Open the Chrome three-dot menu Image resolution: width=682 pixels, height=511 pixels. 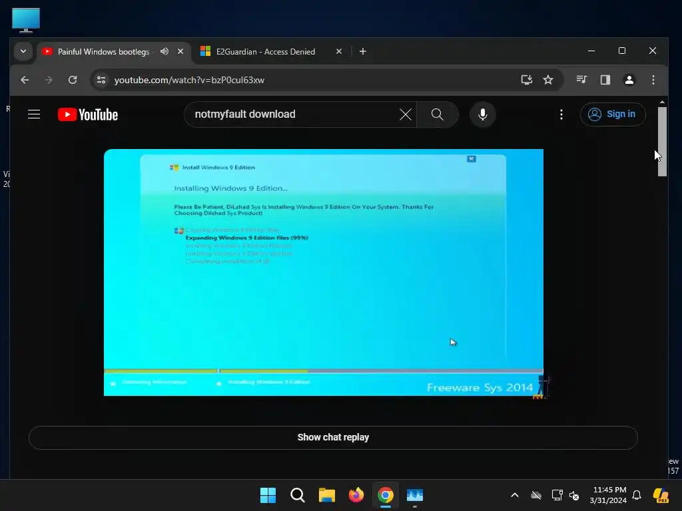click(x=653, y=80)
